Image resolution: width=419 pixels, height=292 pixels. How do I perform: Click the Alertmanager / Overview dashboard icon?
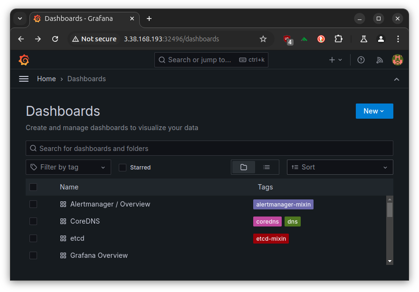coord(63,204)
